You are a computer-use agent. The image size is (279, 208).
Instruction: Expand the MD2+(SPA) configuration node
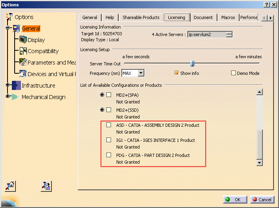point(102,95)
